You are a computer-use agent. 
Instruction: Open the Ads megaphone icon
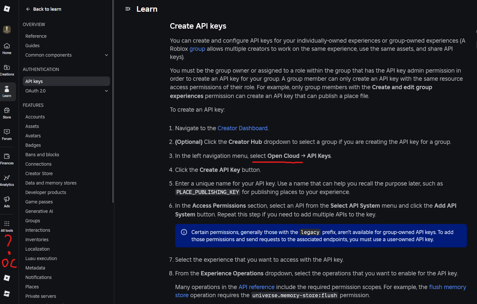7,201
